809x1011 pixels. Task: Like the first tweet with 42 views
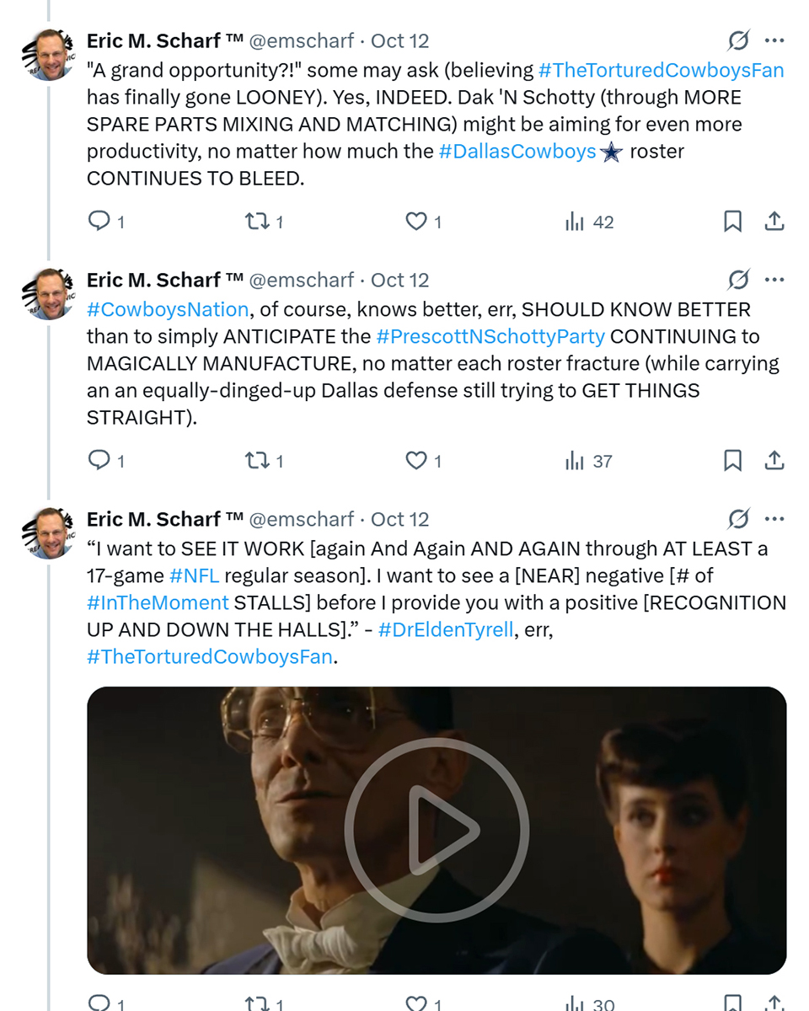click(x=416, y=222)
